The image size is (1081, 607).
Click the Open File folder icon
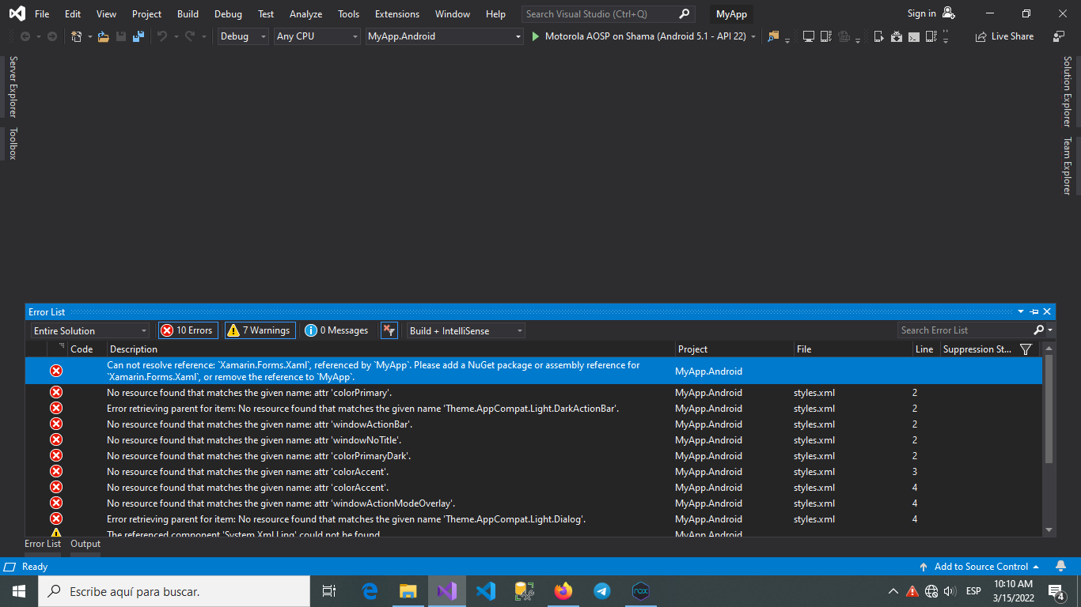(x=104, y=36)
